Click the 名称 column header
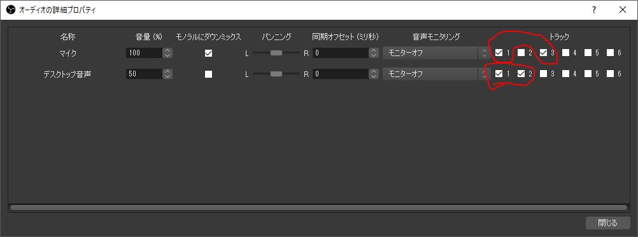 tap(68, 37)
